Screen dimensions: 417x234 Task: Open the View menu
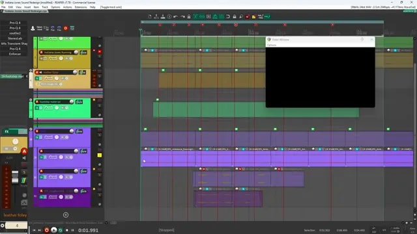point(19,7)
